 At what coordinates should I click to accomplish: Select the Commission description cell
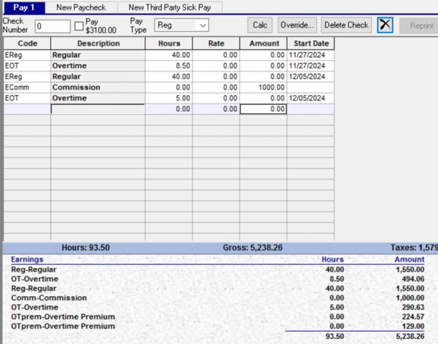pyautogui.click(x=98, y=88)
